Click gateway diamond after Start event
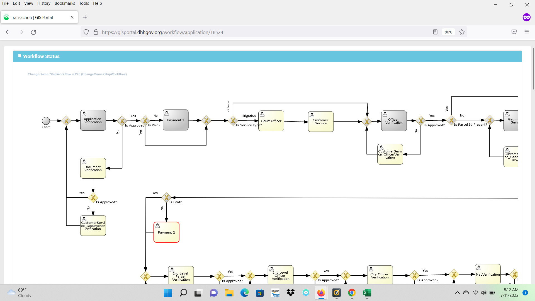This screenshot has height=301, width=535. 66,121
